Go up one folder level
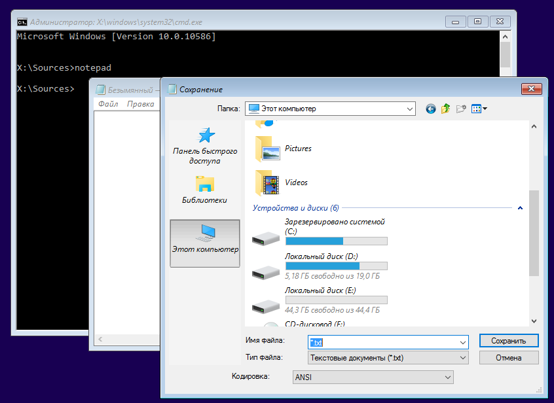 [x=446, y=109]
